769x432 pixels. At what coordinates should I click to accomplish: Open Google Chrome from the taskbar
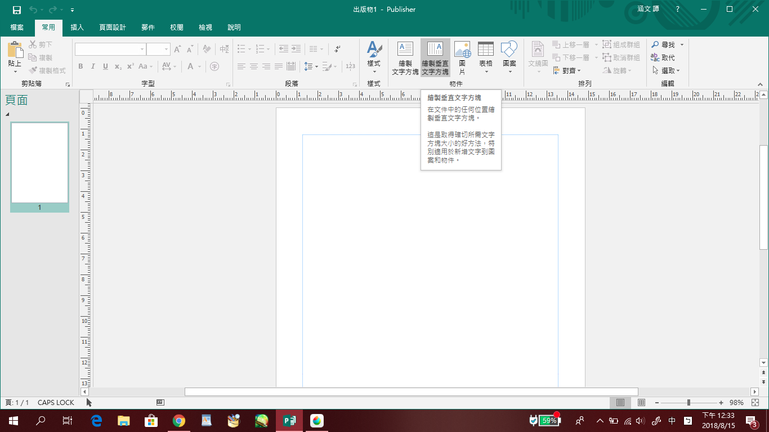point(179,421)
